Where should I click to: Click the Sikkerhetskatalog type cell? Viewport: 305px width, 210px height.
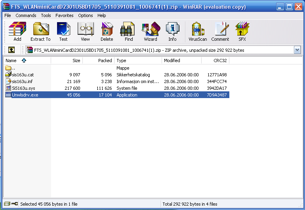coord(133,75)
